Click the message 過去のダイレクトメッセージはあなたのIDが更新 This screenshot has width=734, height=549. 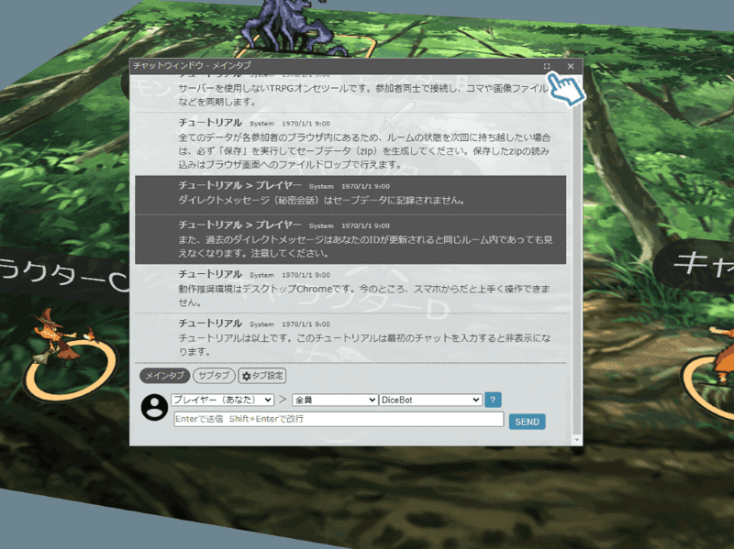pyautogui.click(x=350, y=240)
